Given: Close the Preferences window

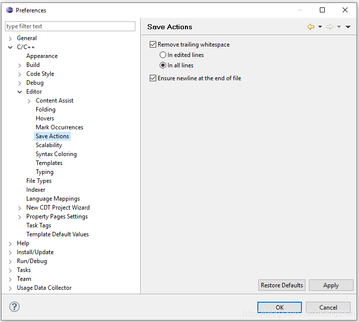Looking at the screenshot, I should [x=345, y=10].
